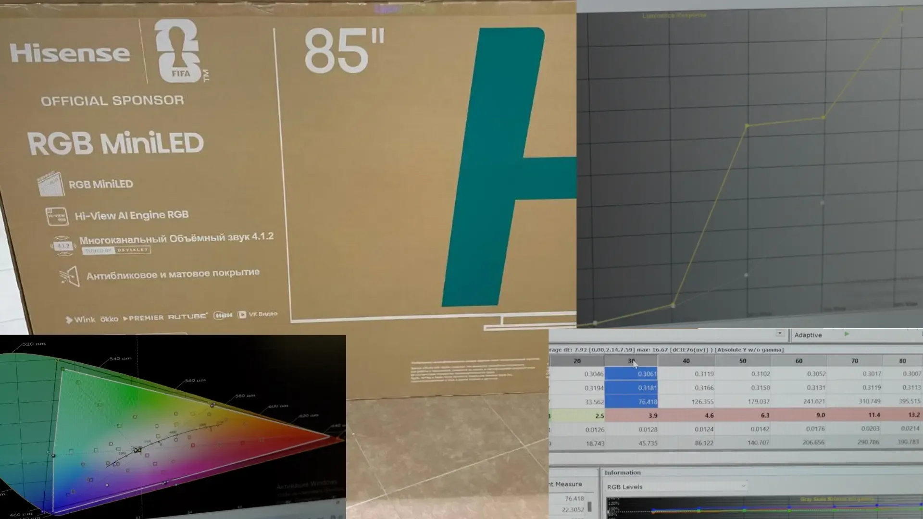Click the table cell 0.3131
The width and height of the screenshot is (923, 519).
pyautogui.click(x=798, y=388)
